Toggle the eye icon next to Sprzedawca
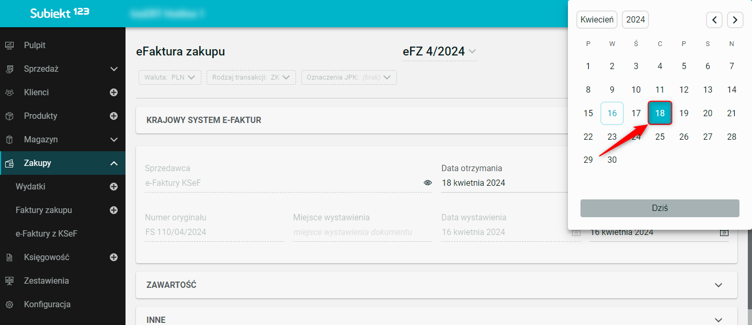The height and width of the screenshot is (325, 752). 428,183
